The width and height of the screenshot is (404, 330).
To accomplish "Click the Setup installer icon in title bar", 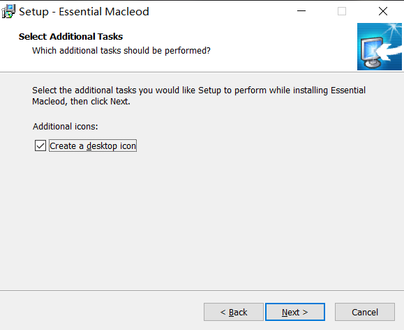I will pyautogui.click(x=8, y=11).
